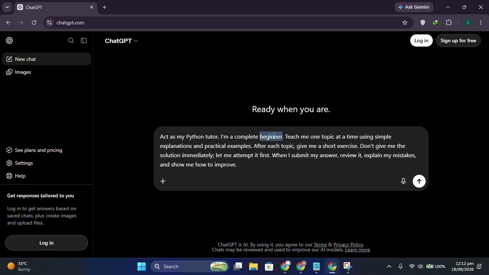Open Task View on the taskbar

click(238, 267)
